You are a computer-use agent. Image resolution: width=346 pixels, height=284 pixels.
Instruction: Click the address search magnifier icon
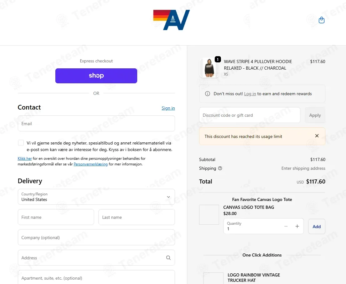(168, 257)
